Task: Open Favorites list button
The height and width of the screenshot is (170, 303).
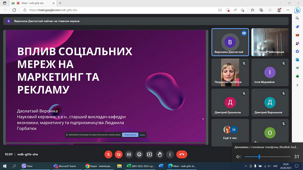Action: [x=252, y=10]
